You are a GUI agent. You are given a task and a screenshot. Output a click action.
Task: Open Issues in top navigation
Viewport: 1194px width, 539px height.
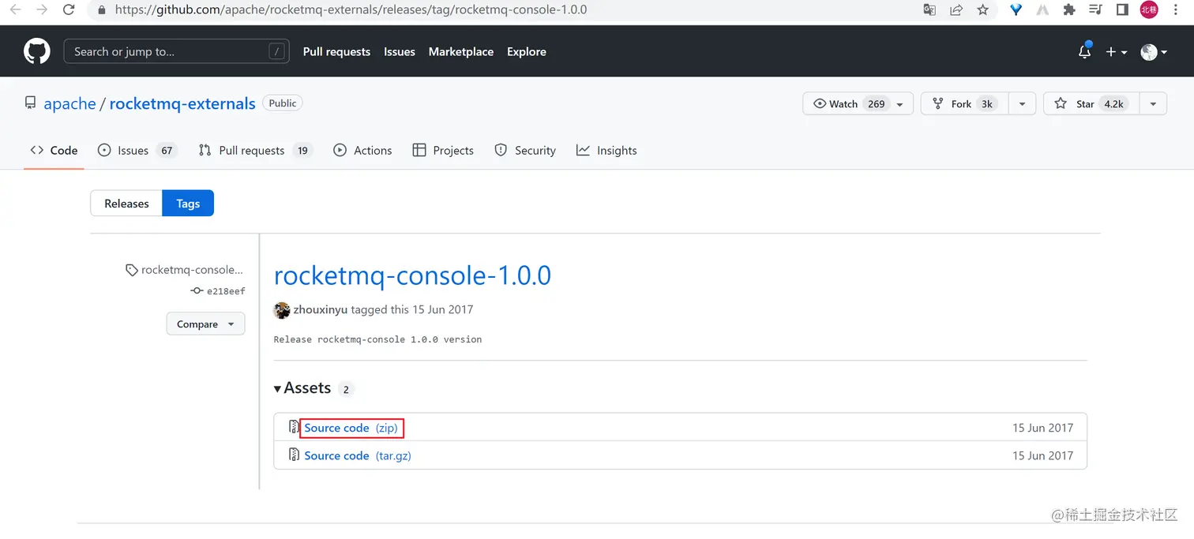[400, 51]
